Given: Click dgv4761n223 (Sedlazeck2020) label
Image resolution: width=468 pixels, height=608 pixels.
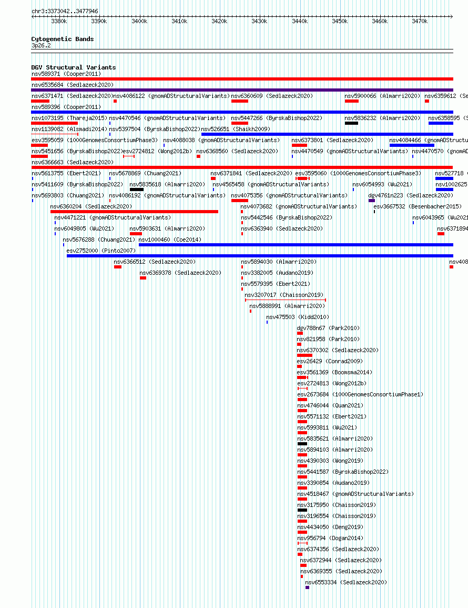Looking at the screenshot, I should (411, 195).
